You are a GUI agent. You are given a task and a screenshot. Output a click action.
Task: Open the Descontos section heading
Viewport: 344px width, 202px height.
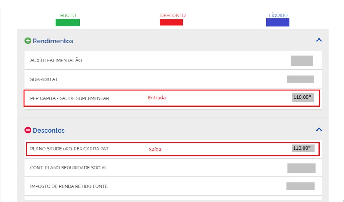tap(49, 131)
